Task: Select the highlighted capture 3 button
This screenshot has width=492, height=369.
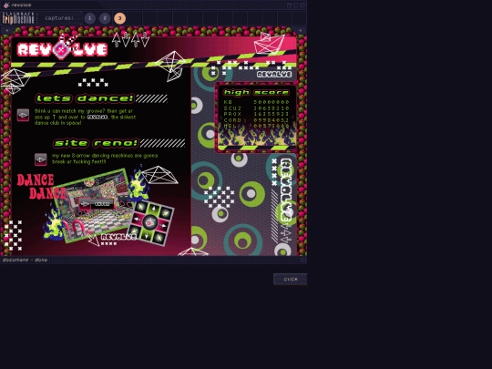Action: 120,18
